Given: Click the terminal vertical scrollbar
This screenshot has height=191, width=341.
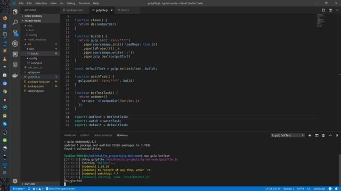Looking at the screenshot, I should pos(340,170).
